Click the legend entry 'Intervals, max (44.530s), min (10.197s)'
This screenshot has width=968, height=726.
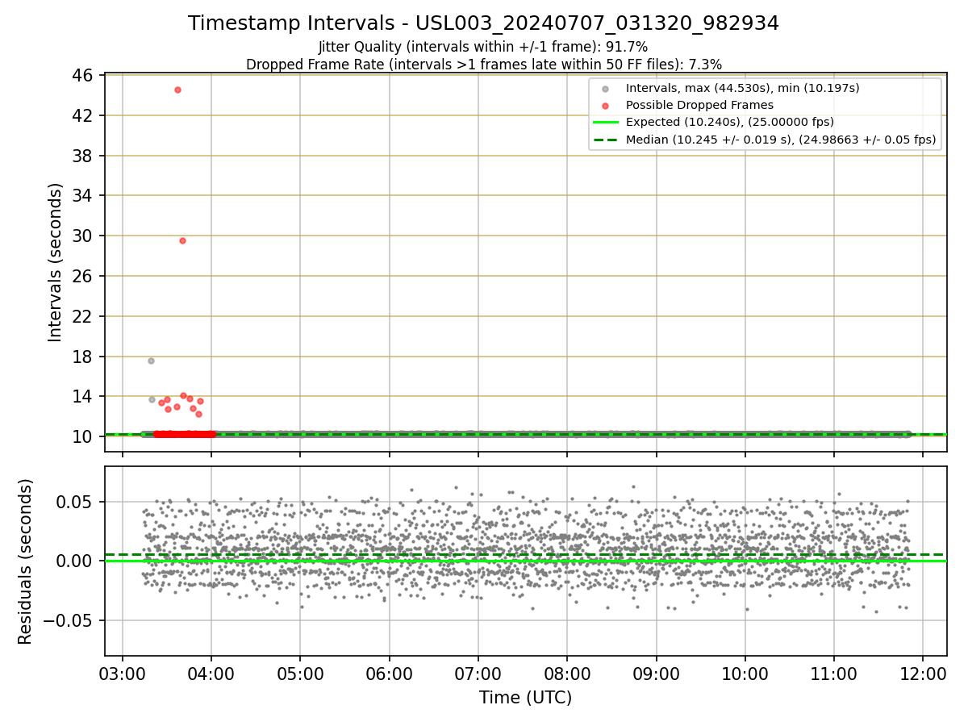click(742, 88)
